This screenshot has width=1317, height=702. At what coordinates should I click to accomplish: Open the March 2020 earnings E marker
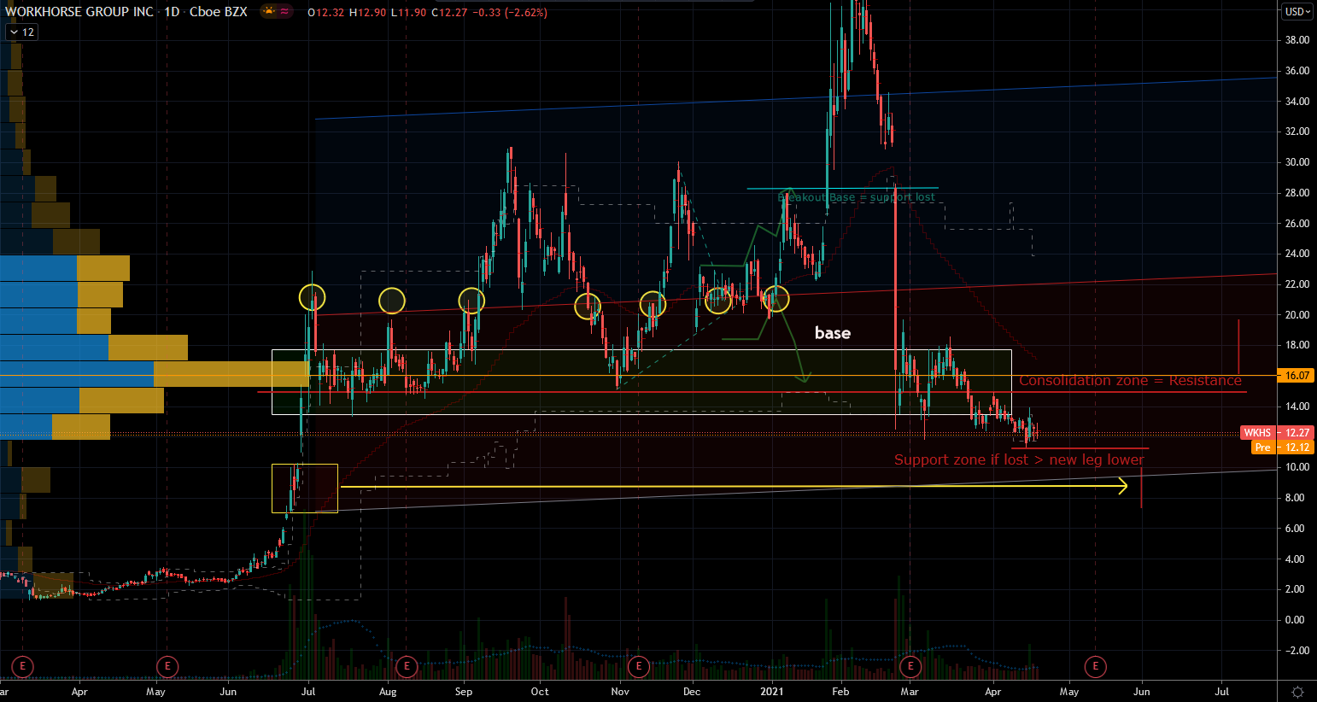(x=22, y=666)
